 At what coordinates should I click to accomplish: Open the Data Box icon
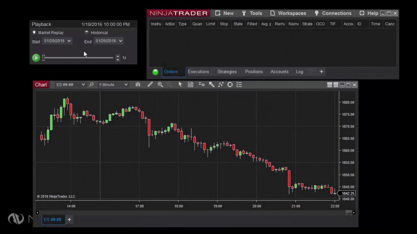pos(191,85)
